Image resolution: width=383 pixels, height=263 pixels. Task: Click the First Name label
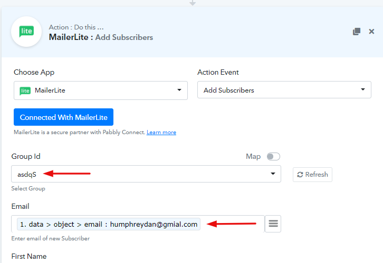[29, 256]
